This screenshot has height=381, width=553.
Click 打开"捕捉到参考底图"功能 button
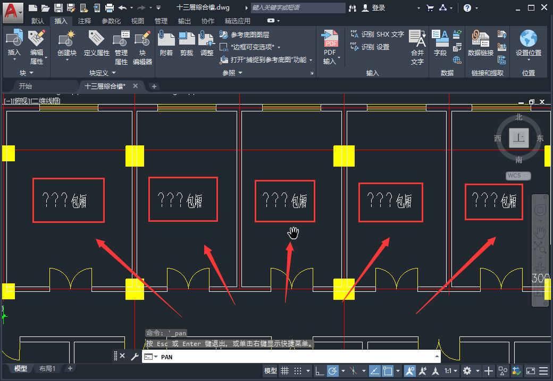coord(266,60)
